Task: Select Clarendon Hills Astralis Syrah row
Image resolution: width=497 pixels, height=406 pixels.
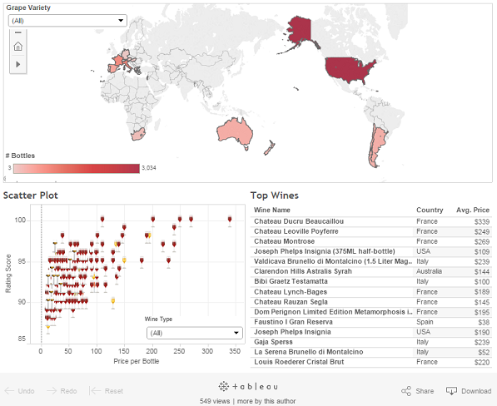Action: tap(371, 271)
